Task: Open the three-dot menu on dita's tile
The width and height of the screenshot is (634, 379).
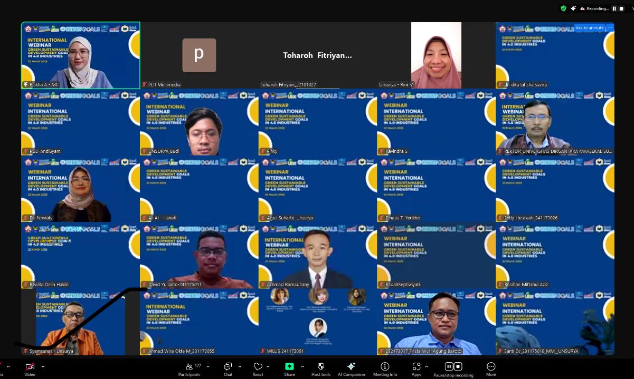Action: click(x=610, y=28)
